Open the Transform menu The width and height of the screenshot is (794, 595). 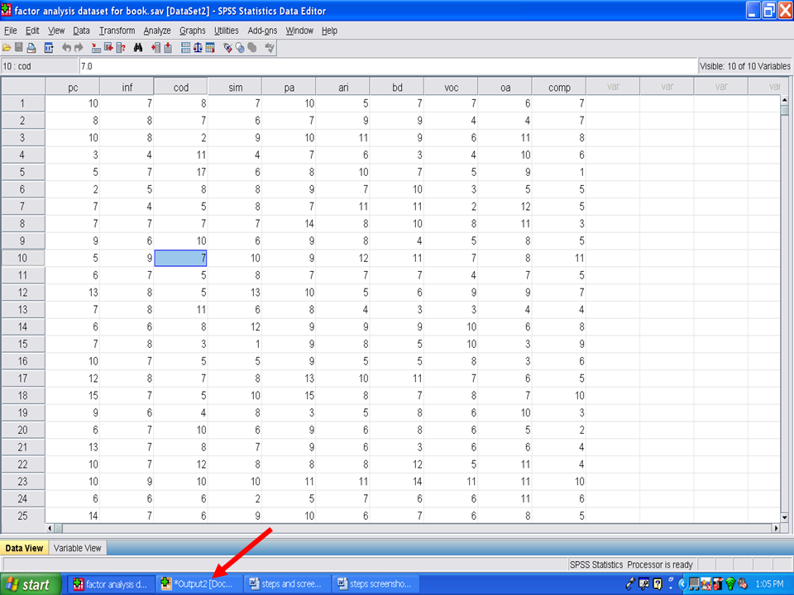117,31
